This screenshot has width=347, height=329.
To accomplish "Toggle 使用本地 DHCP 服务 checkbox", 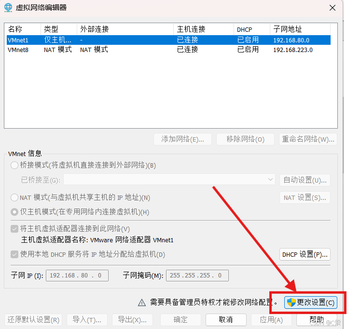I will 14,254.
